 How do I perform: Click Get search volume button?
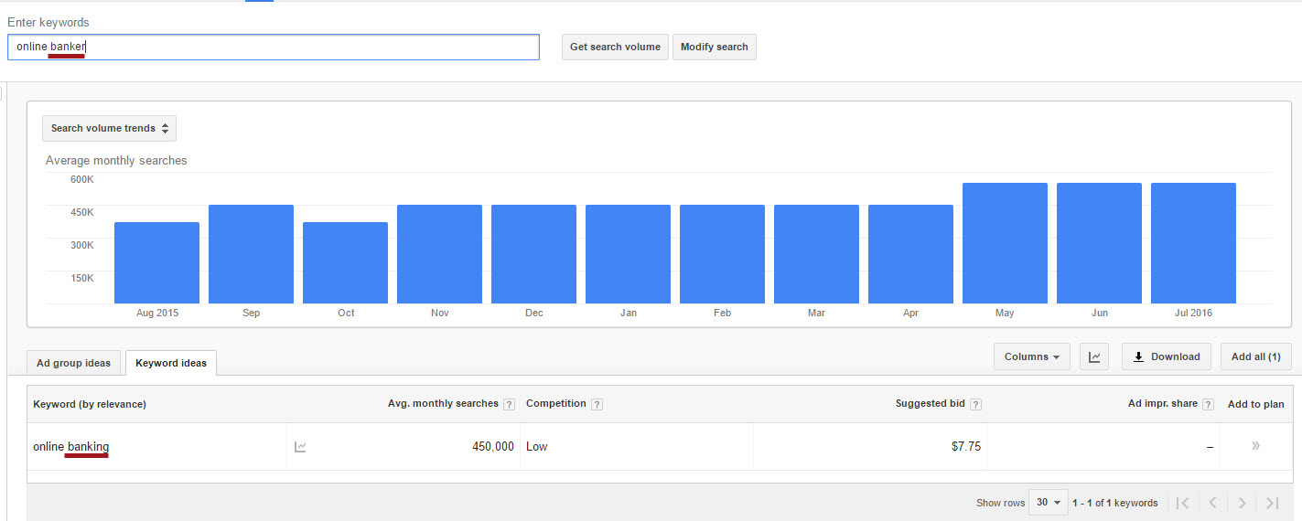[x=615, y=47]
